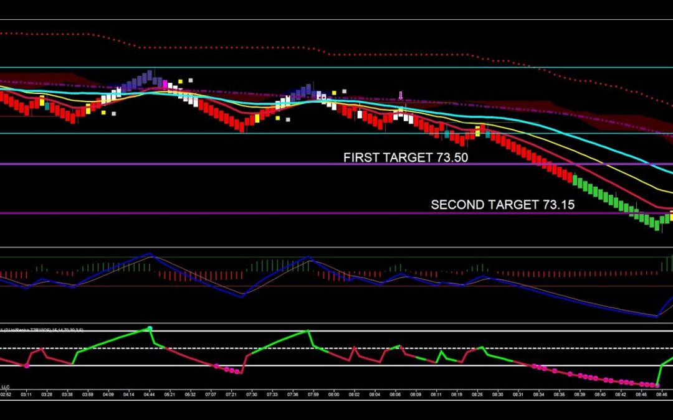Click the SECOND TARGET 73.15 label

(502, 205)
